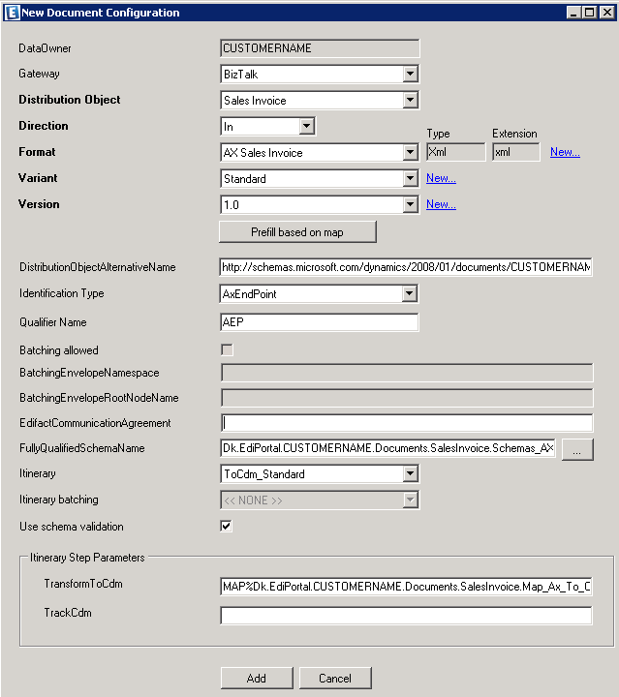Click the New... link next to Version

pyautogui.click(x=441, y=204)
